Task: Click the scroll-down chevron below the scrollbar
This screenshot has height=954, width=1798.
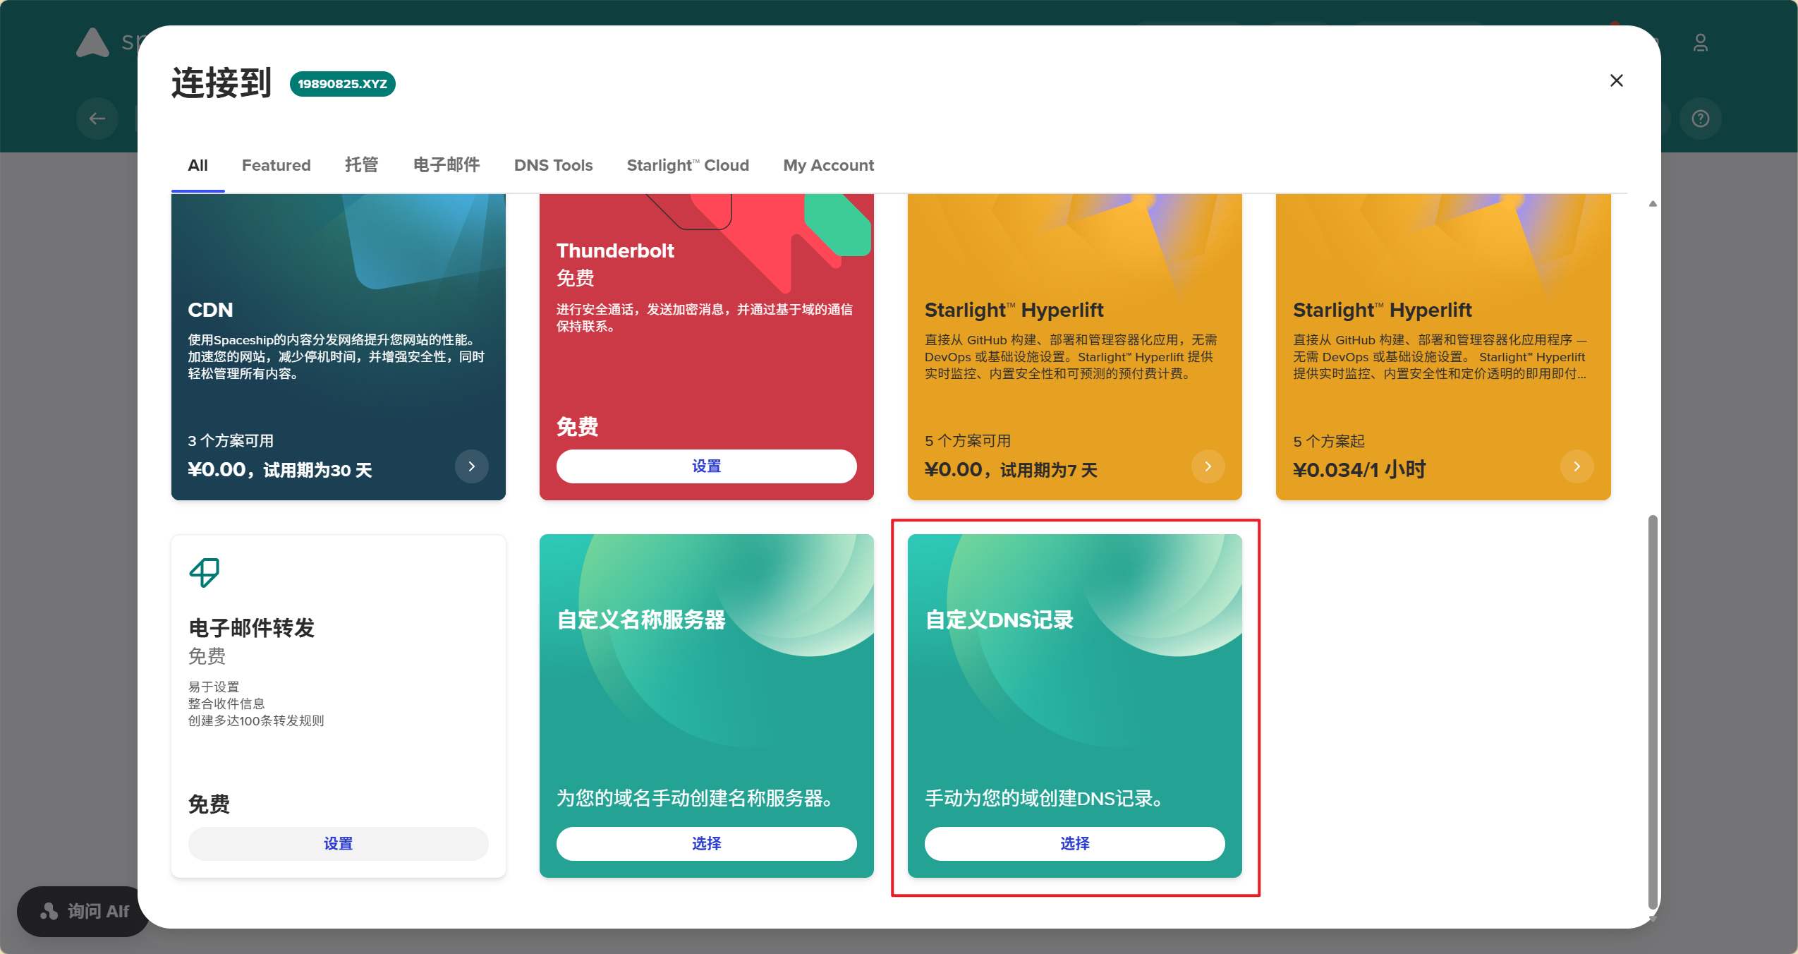Action: [x=1651, y=919]
